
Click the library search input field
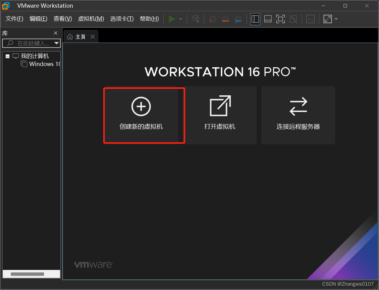coord(31,43)
